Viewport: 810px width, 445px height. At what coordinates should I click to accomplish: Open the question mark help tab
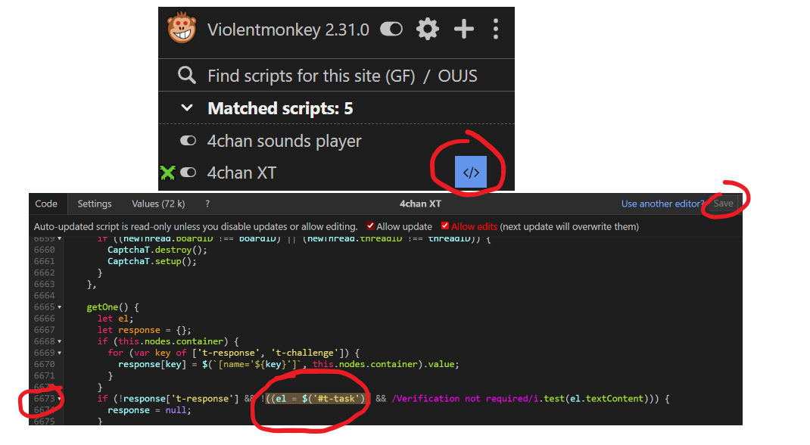pyautogui.click(x=207, y=204)
